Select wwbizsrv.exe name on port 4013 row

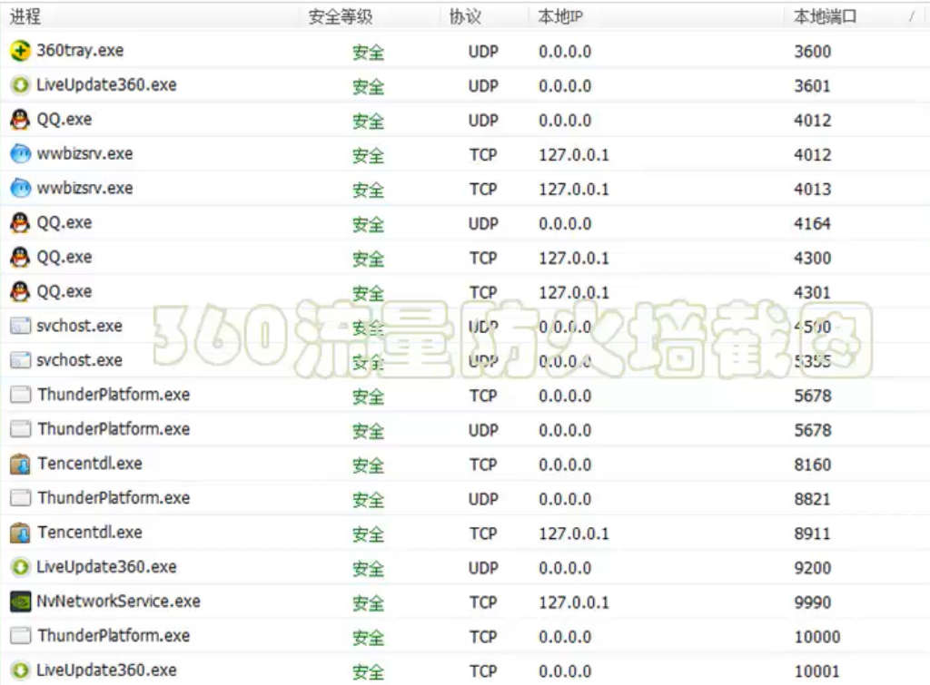pos(84,188)
